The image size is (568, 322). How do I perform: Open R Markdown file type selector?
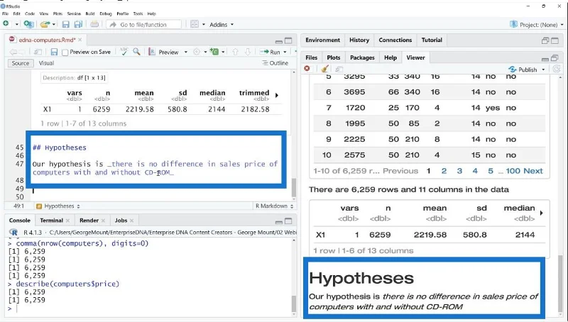tap(274, 206)
